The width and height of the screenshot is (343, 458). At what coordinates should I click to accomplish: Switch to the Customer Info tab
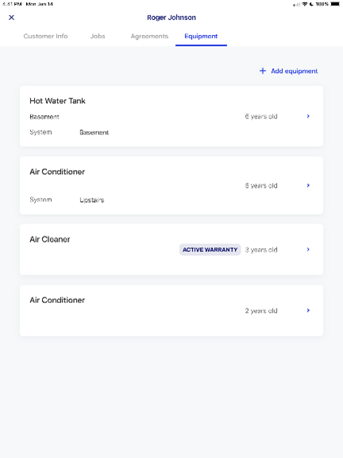click(45, 37)
